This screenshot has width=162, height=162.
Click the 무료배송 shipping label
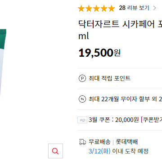click(99, 142)
